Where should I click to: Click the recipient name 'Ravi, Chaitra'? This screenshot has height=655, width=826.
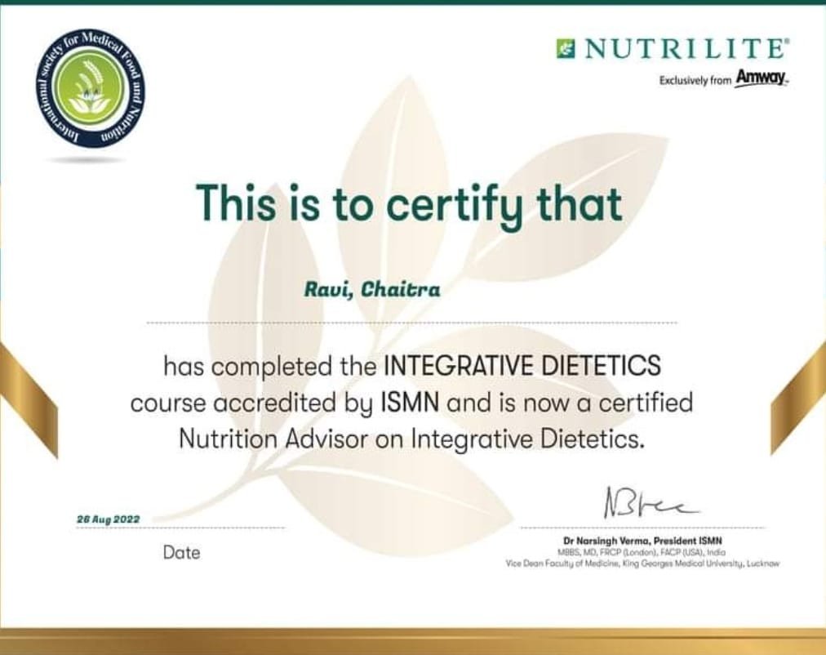click(x=372, y=290)
